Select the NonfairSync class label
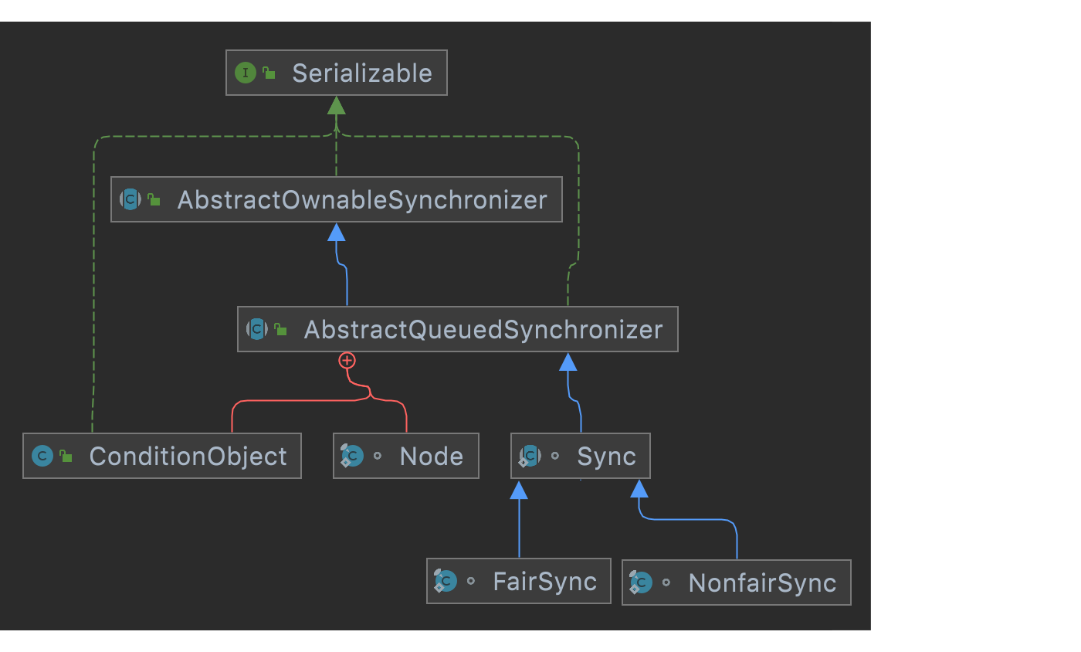The image size is (1081, 652). point(762,582)
